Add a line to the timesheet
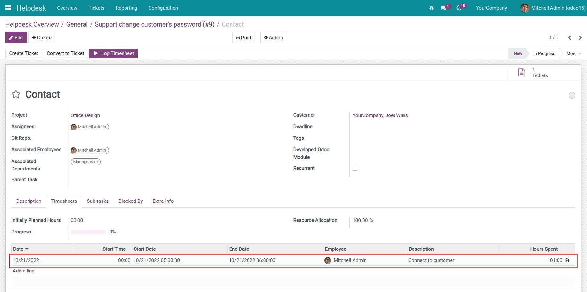587x292 pixels. click(x=23, y=271)
